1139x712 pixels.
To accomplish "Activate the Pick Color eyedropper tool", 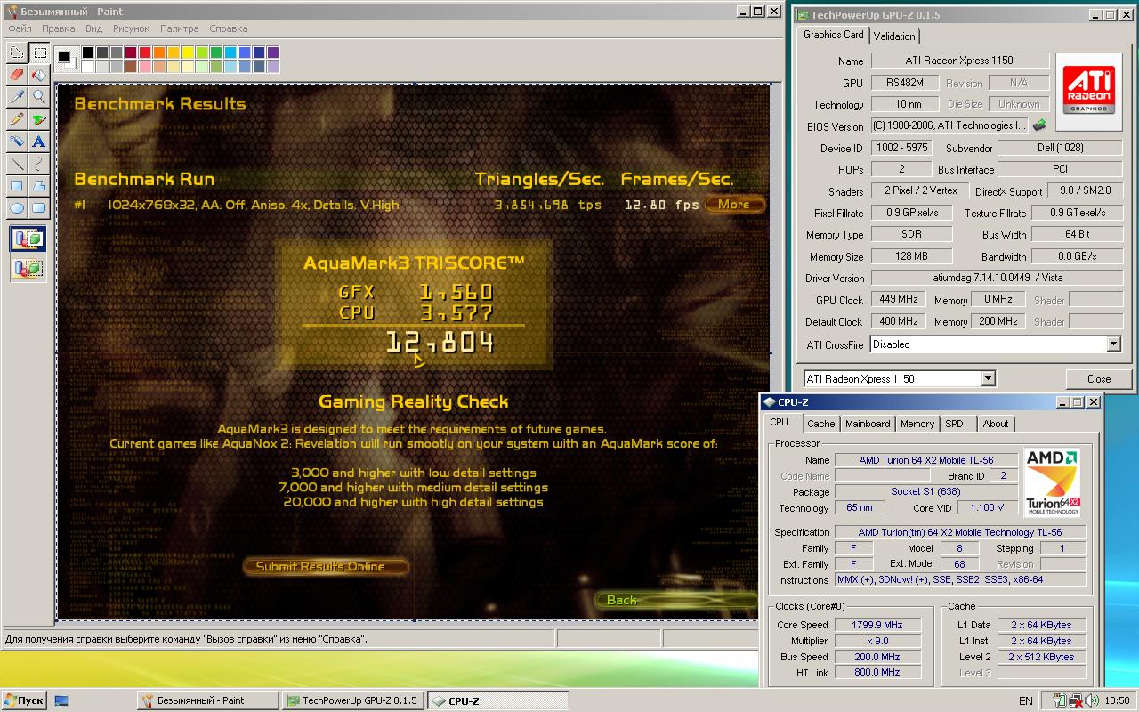I will click(x=16, y=97).
